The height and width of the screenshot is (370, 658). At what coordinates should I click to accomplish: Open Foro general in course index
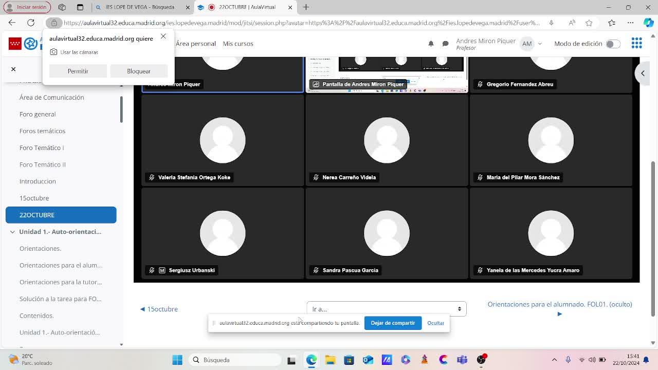[x=38, y=114]
